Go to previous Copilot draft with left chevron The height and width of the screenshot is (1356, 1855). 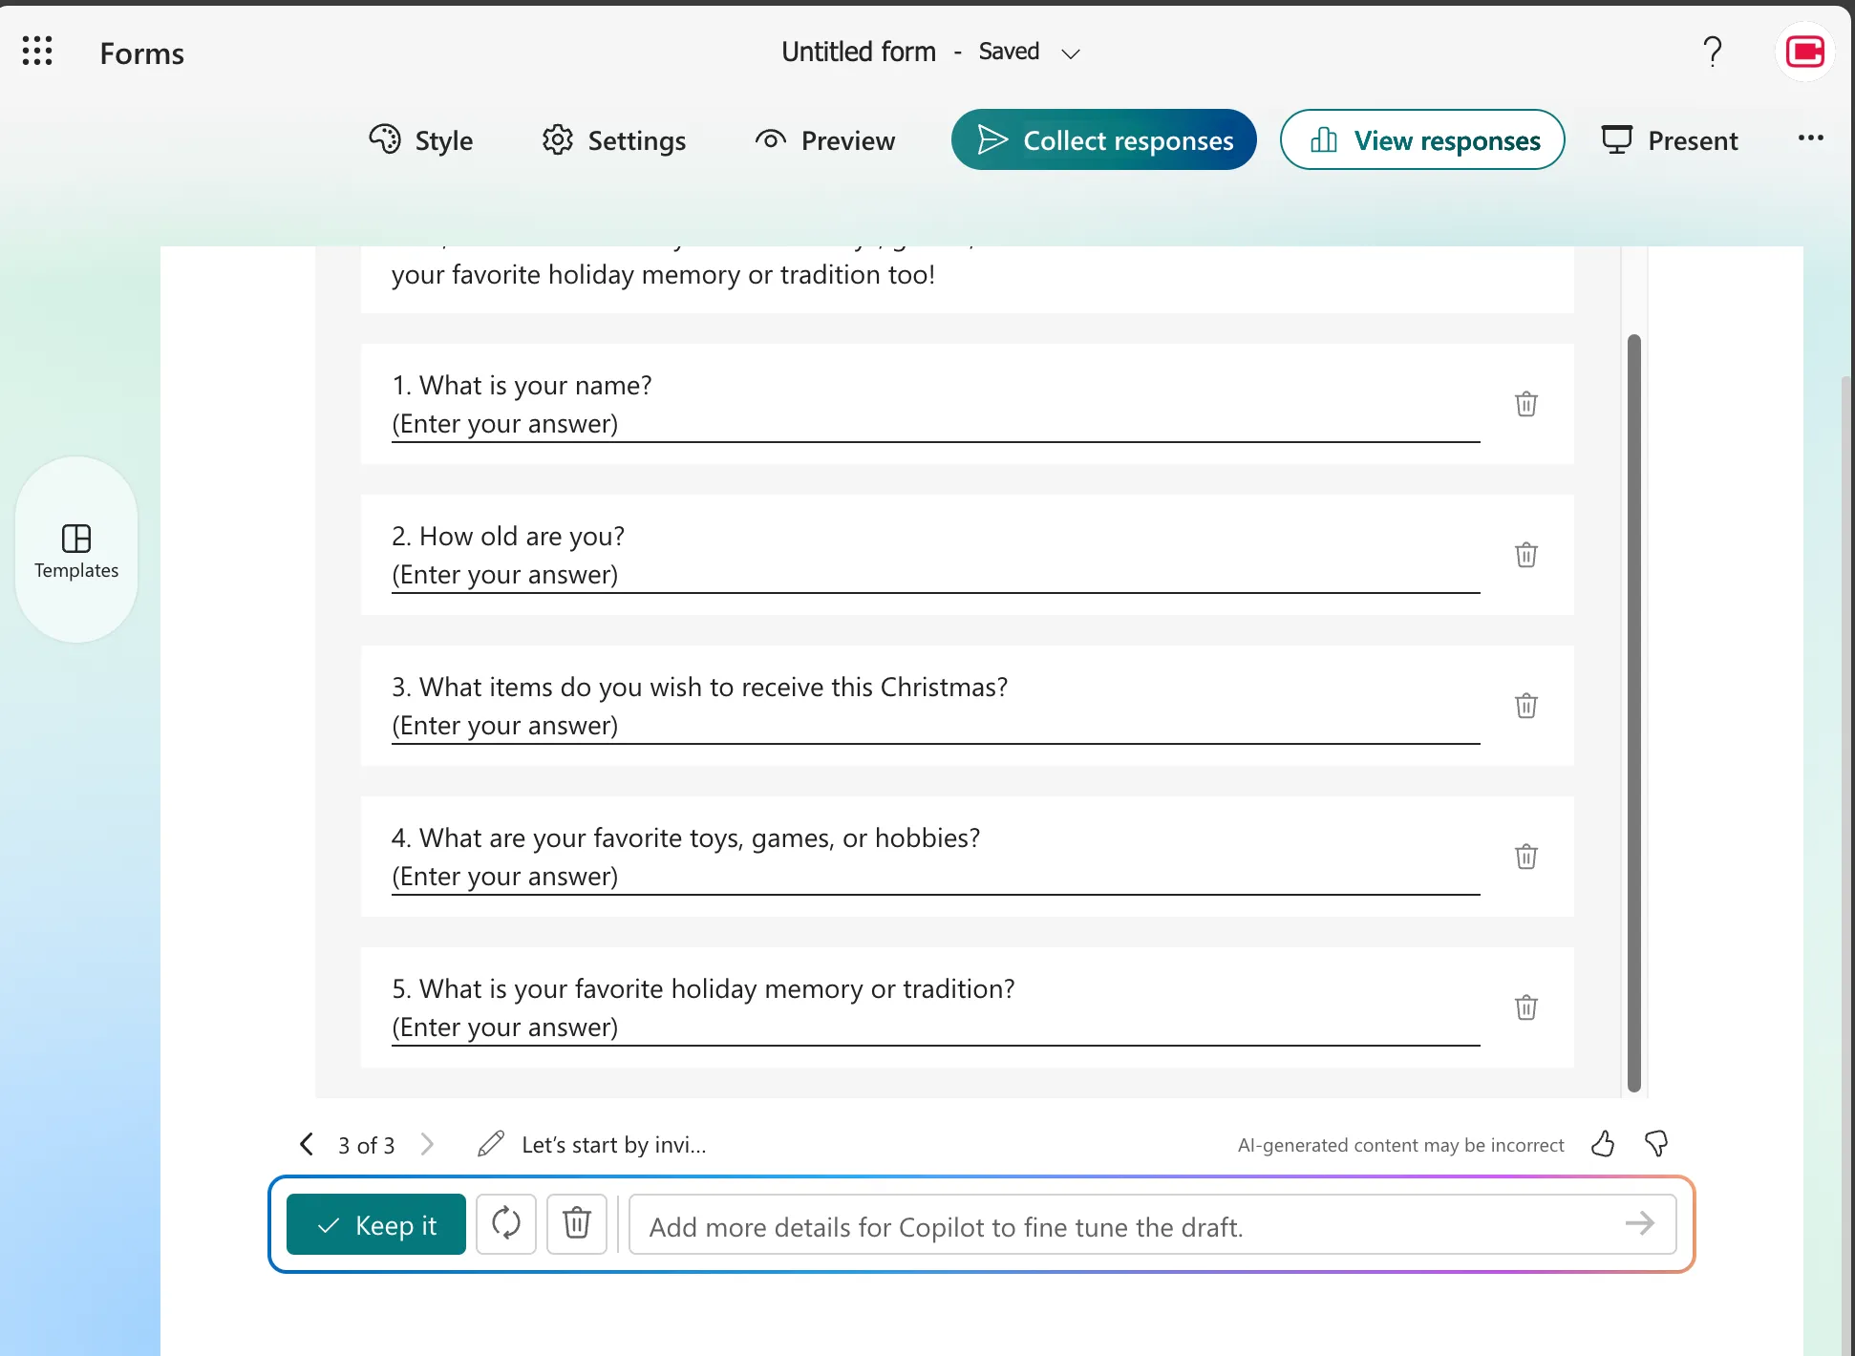coord(307,1143)
